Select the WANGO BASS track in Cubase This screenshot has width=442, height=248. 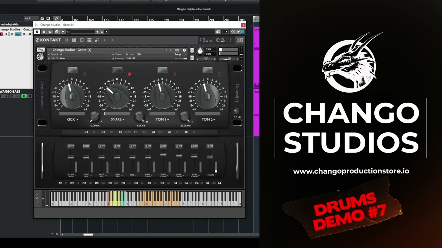click(10, 92)
